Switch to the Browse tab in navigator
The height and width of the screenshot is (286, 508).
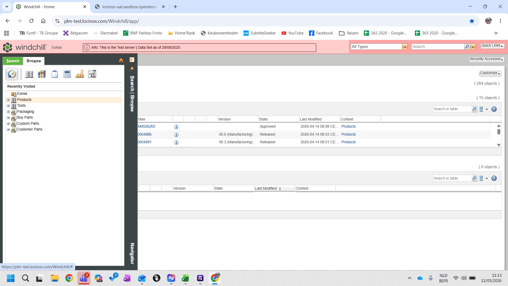[34, 61]
